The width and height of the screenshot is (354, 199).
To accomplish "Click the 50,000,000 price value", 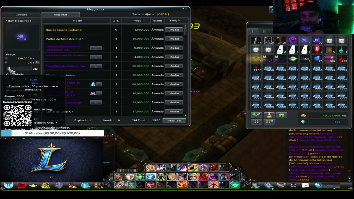I will [x=141, y=66].
